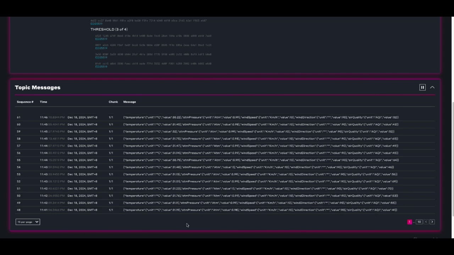Screen dimensions: 454x255
Task: Click the Chunk column header
Action: [x=113, y=102]
